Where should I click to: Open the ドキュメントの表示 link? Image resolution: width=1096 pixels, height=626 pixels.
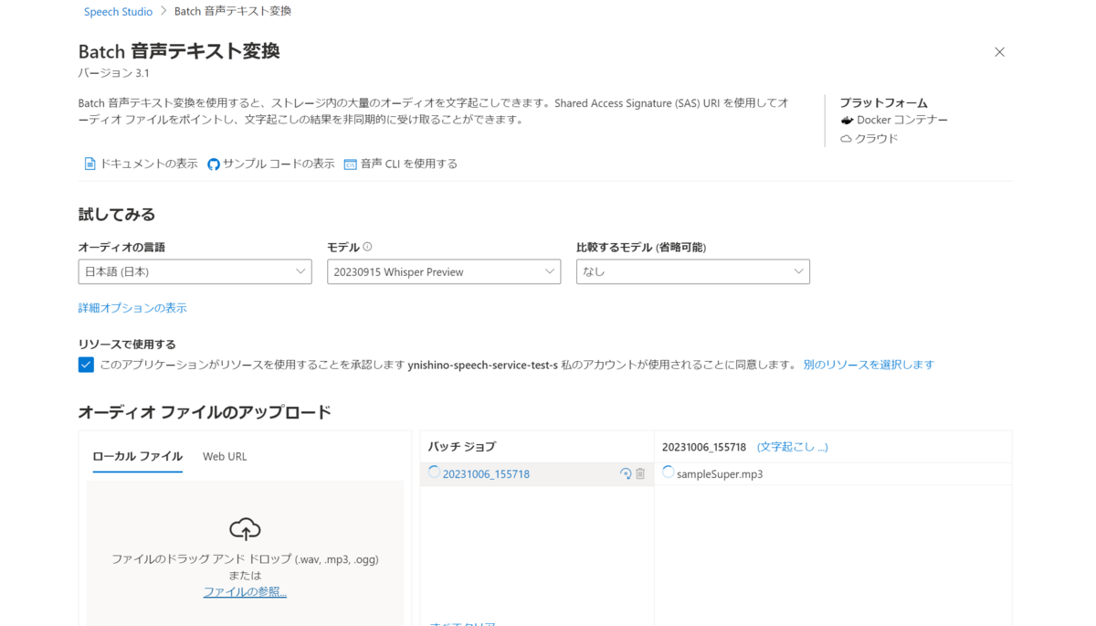[148, 164]
